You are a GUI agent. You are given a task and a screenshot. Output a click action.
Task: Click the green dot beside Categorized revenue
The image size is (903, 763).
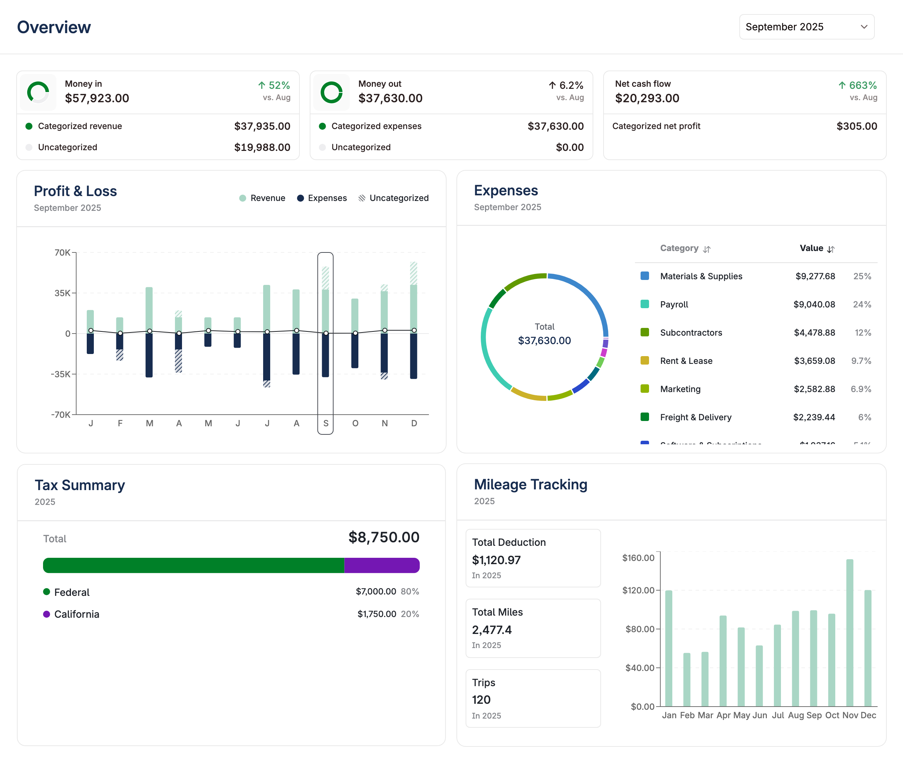point(29,126)
